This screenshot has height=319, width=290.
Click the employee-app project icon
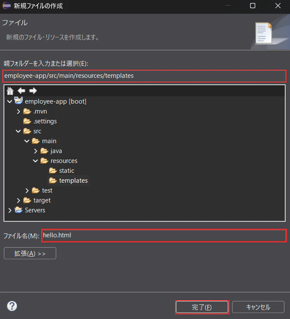tap(18, 101)
